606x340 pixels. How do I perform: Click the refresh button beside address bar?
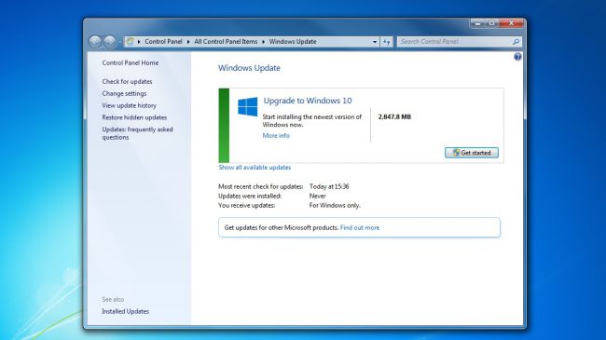coord(387,42)
